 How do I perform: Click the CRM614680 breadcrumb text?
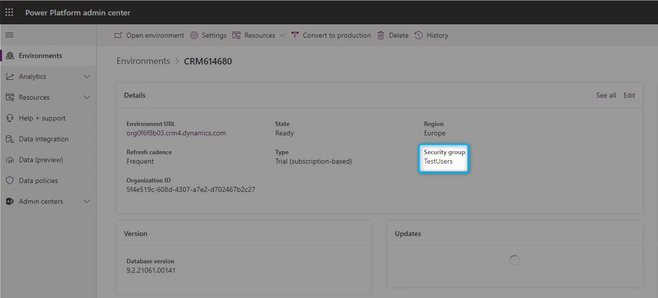click(208, 61)
